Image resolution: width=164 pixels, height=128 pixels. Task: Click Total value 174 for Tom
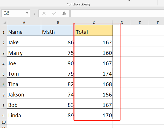(94, 72)
